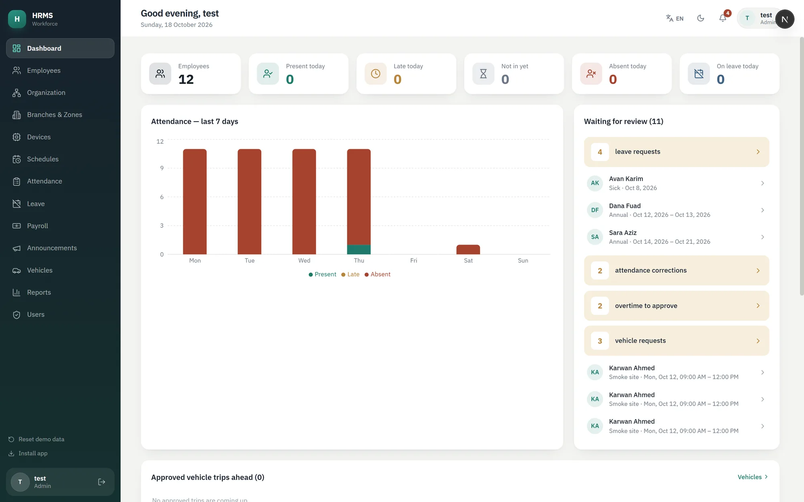Toggle dark mode moon icon
This screenshot has height=502, width=804.
pos(701,18)
